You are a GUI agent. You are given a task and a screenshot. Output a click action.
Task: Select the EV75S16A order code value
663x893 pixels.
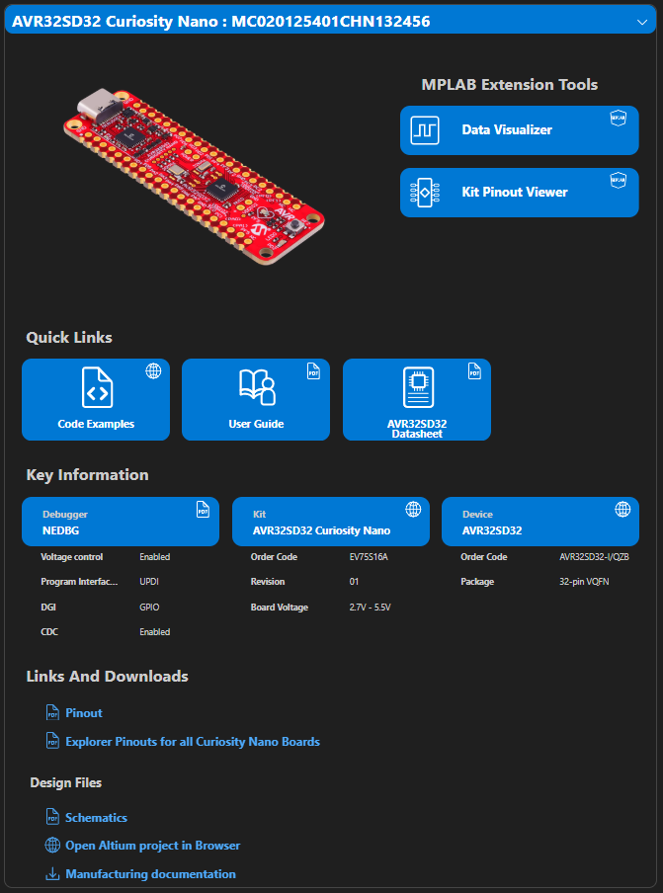tap(369, 557)
